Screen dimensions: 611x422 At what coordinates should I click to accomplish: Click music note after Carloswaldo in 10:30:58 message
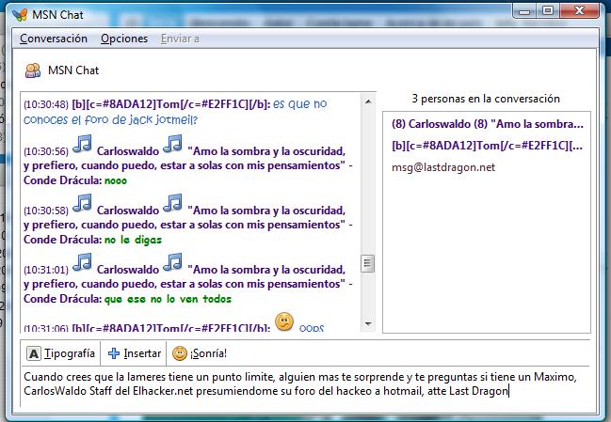tap(172, 202)
